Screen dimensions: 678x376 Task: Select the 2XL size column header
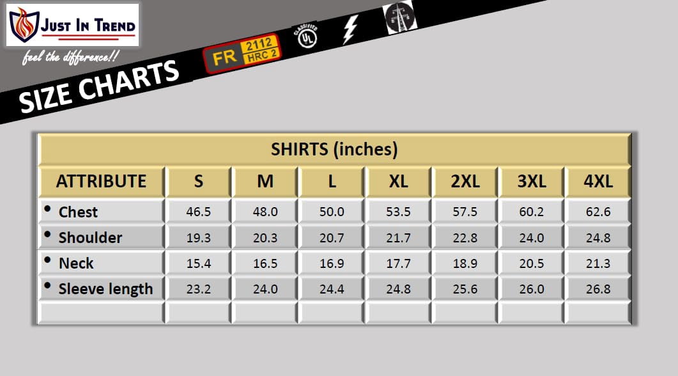tap(465, 181)
